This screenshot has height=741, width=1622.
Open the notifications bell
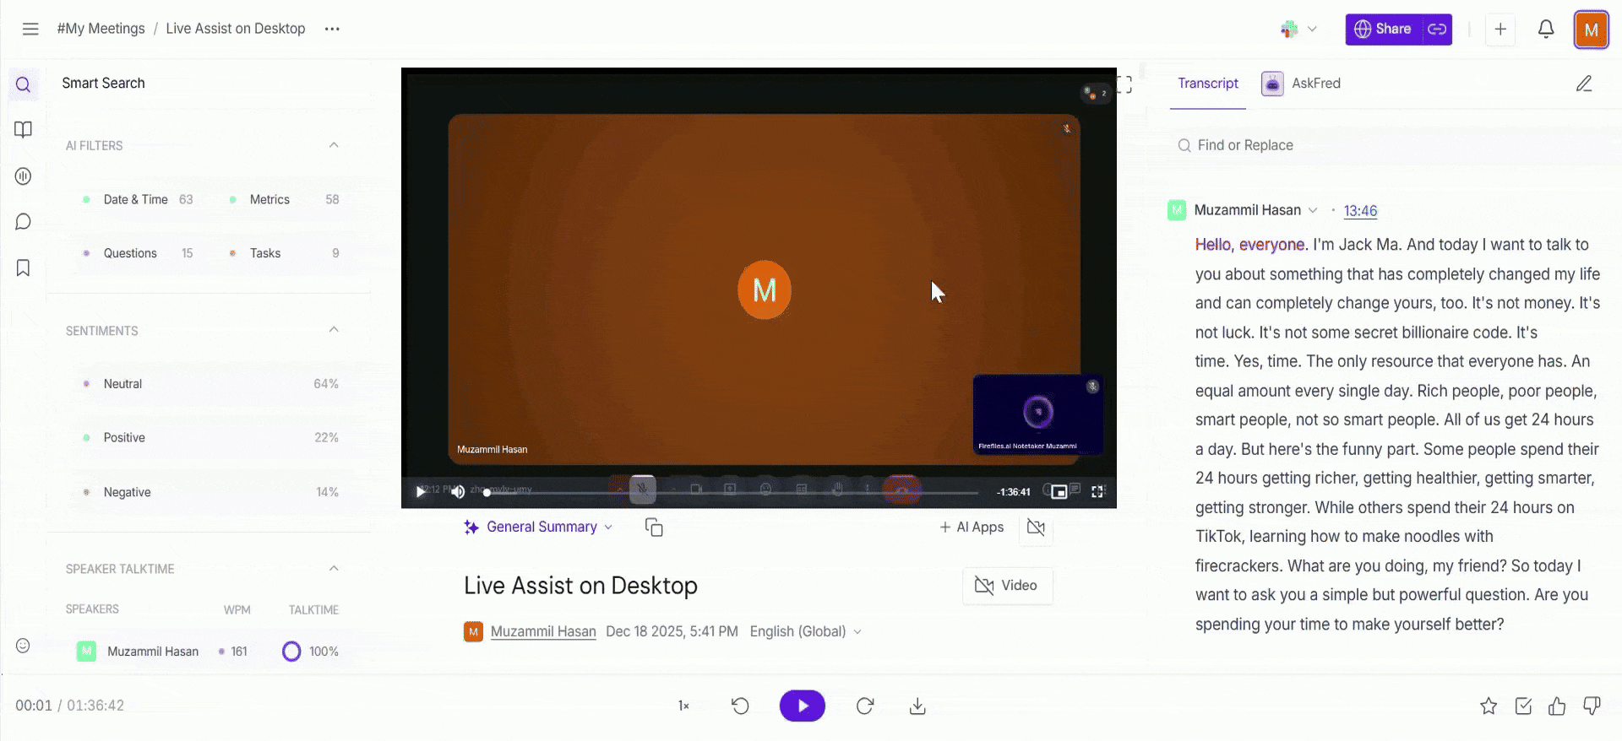tap(1546, 29)
